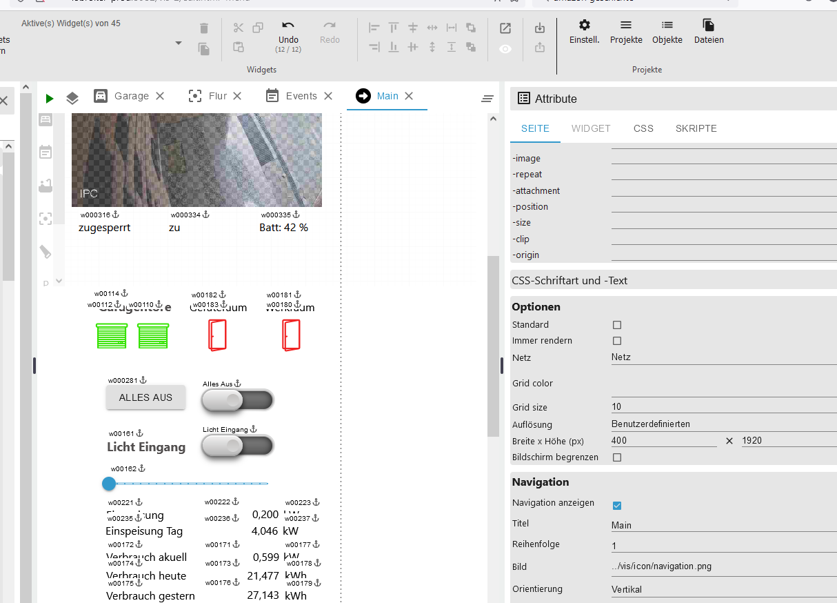Click the blue slider handle w00162
Screen dimensions: 837x603
click(109, 484)
